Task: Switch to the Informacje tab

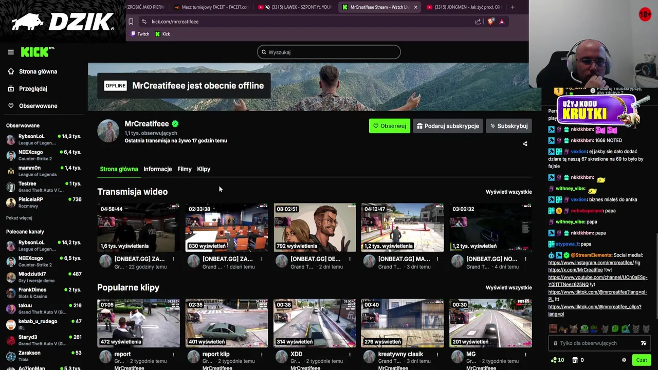Action: click(157, 169)
